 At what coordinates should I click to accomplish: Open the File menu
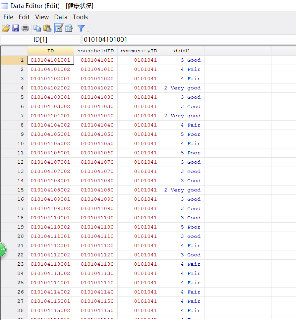[x=8, y=17]
